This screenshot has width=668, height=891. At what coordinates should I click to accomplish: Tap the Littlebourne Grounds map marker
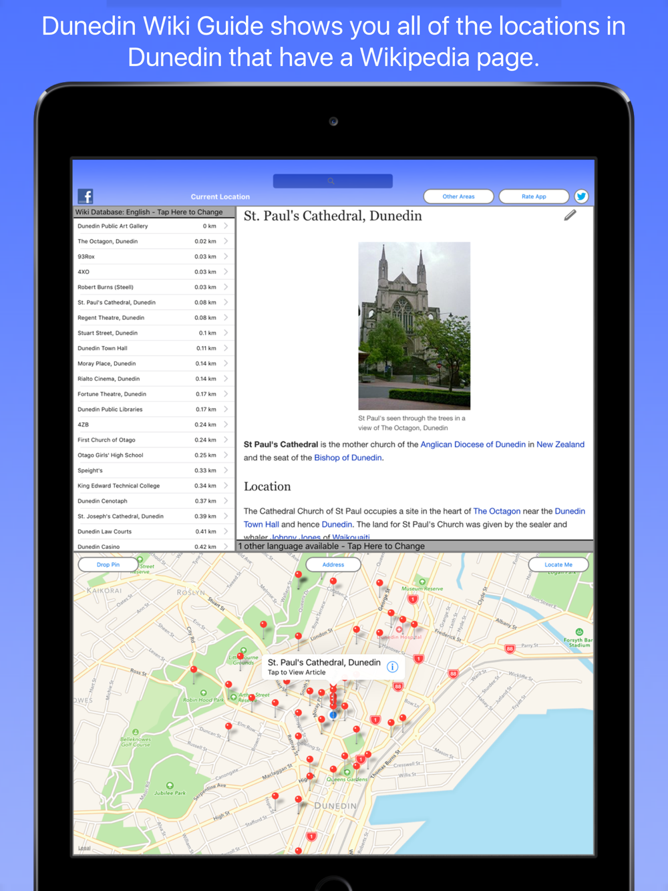[x=244, y=650]
